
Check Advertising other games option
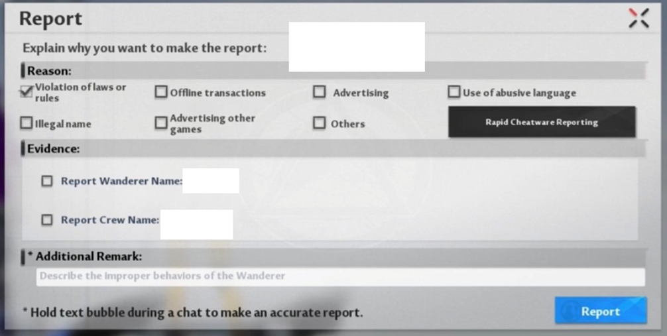pyautogui.click(x=161, y=123)
